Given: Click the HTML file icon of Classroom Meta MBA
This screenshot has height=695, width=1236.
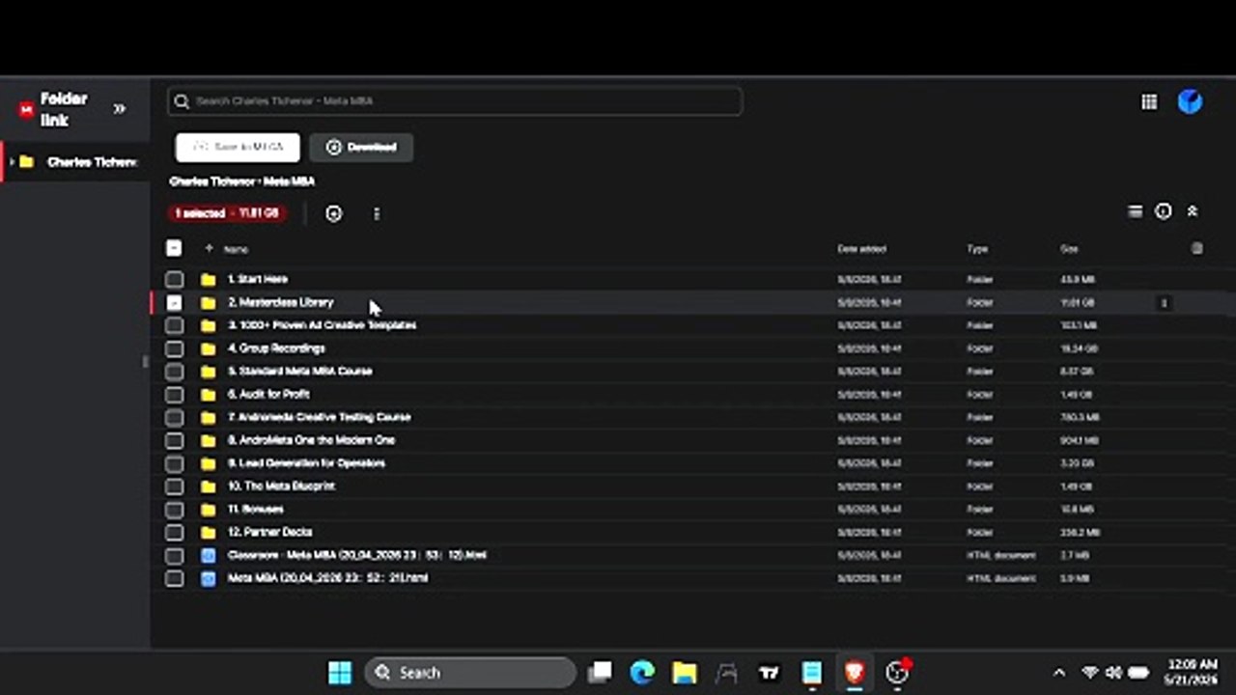Looking at the screenshot, I should tap(208, 556).
